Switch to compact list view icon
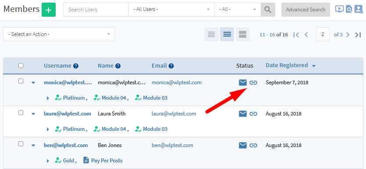 pyautogui.click(x=211, y=34)
